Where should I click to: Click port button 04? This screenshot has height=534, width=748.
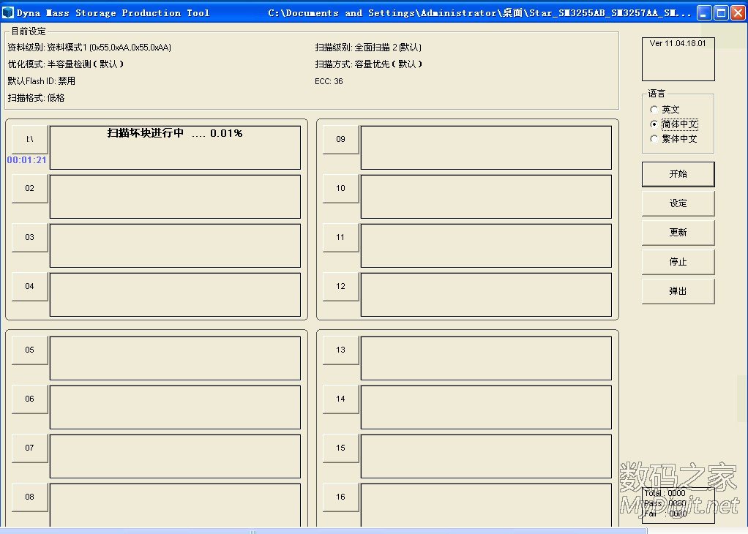(29, 287)
